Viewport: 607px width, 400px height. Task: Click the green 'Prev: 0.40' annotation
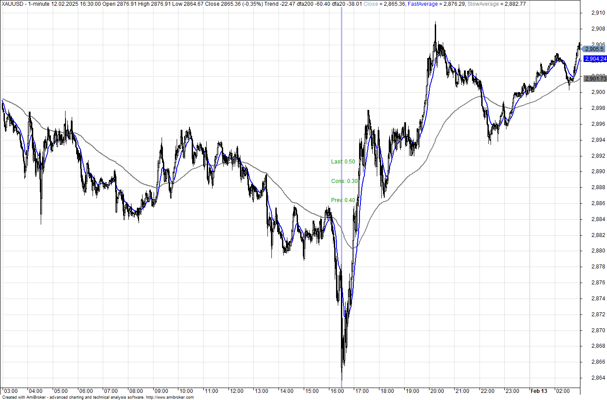(343, 200)
